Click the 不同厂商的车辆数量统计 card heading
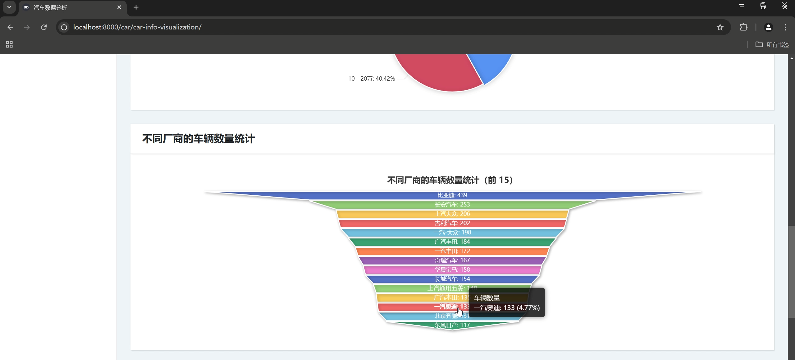 click(199, 139)
